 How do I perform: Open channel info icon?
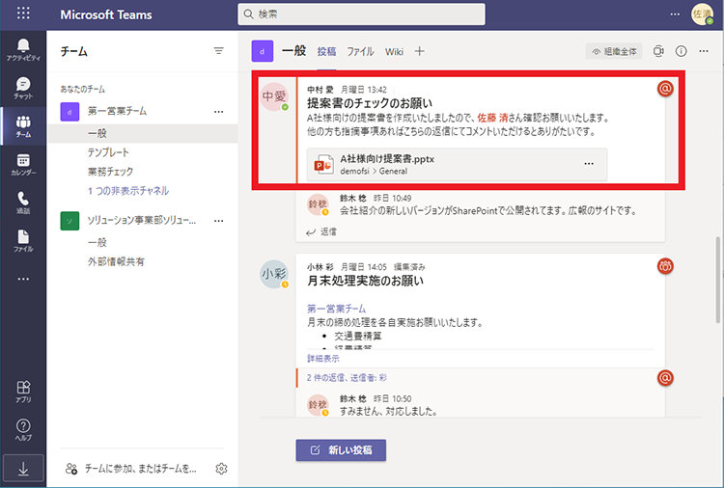[682, 51]
